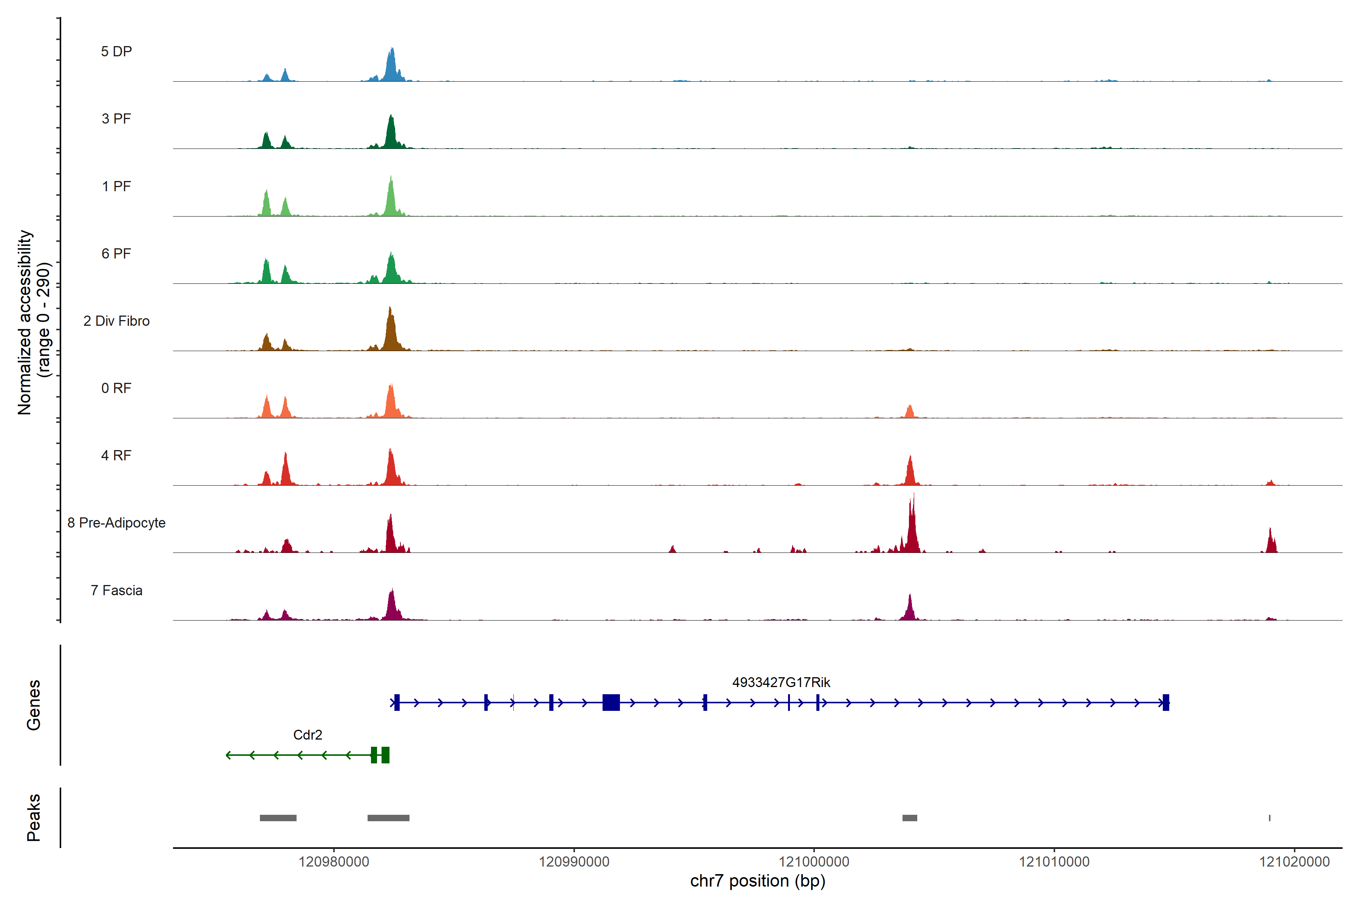Click the leftmost gray peak bar
1360x907 pixels.
tap(278, 818)
